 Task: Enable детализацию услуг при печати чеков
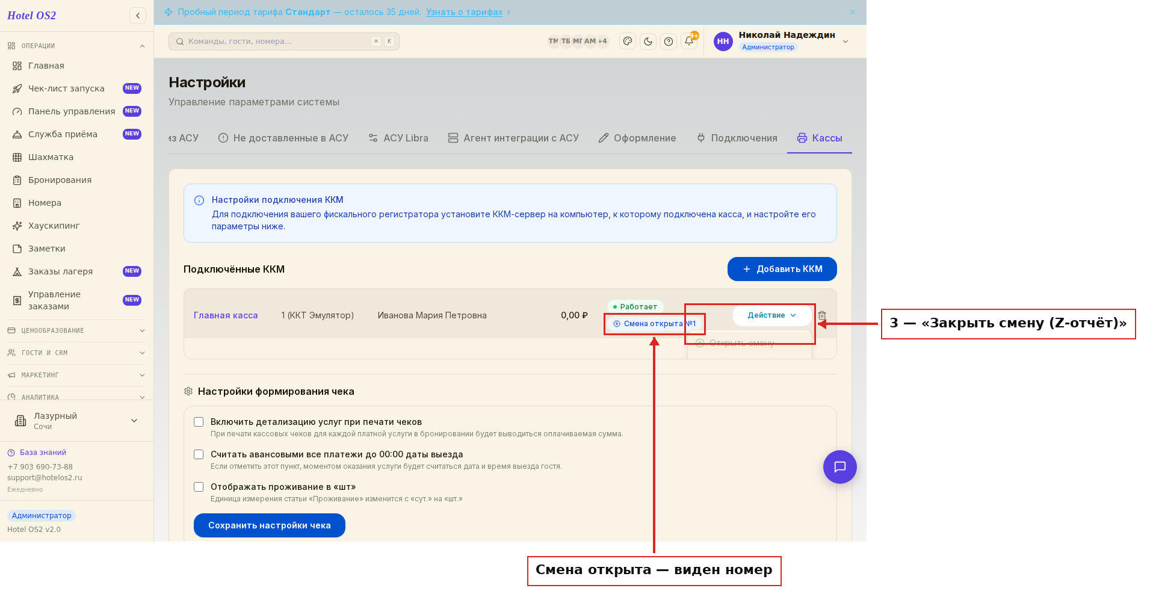[199, 422]
